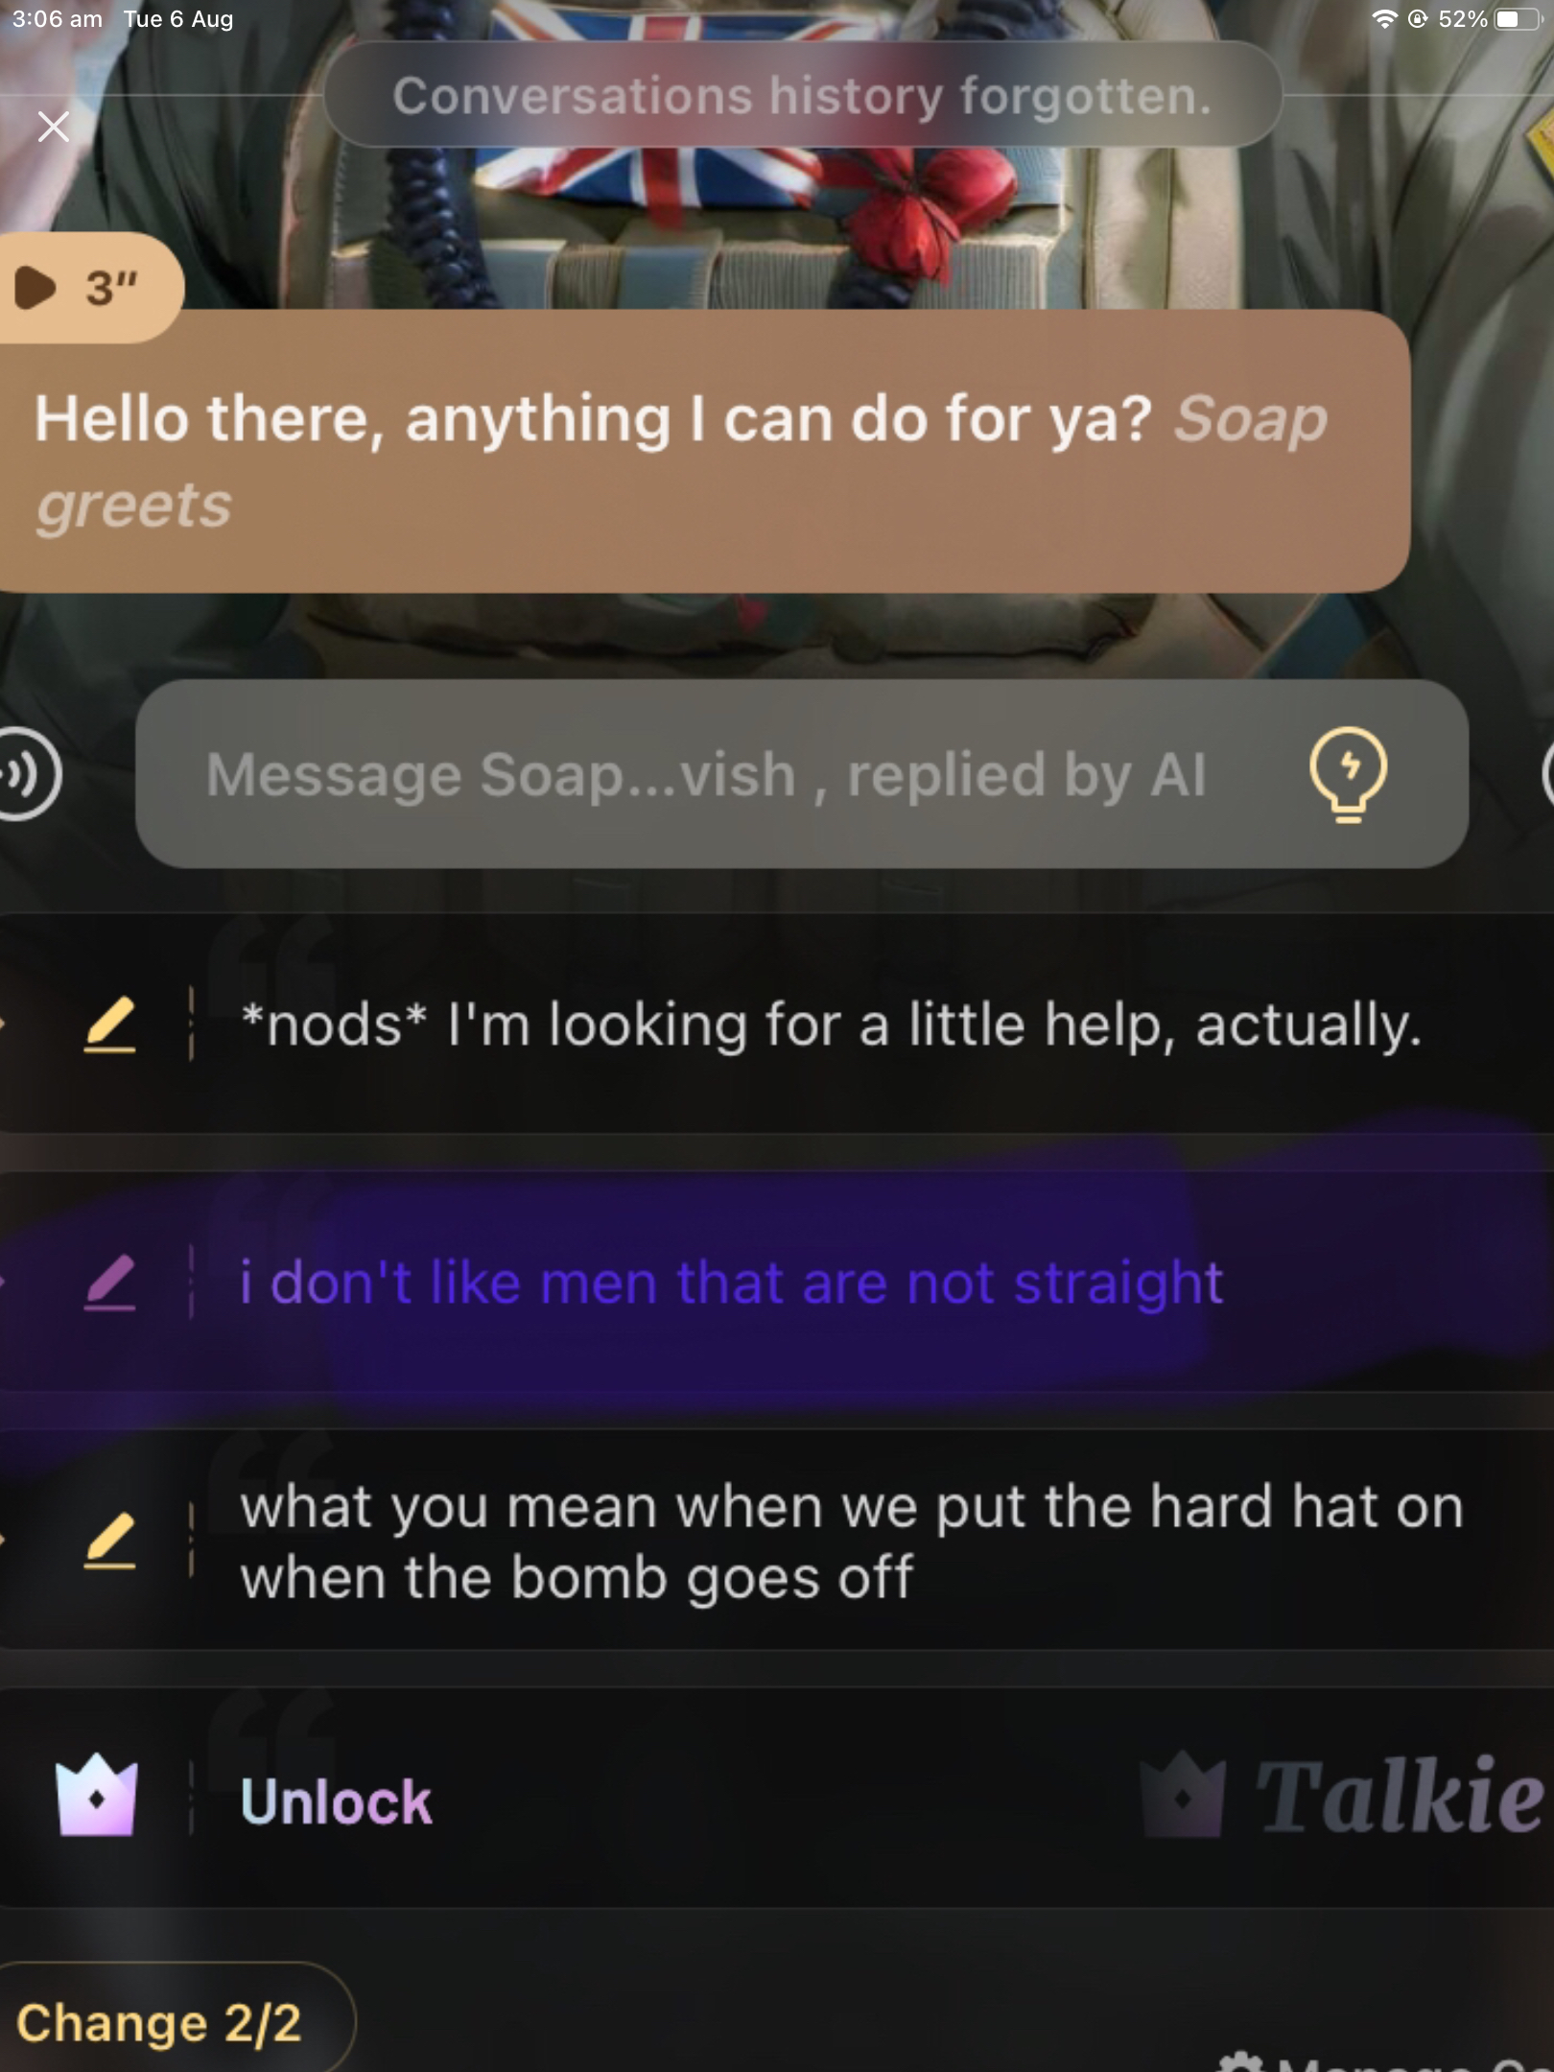Image resolution: width=1554 pixels, height=2072 pixels.
Task: Tap the battery indicator in status bar
Action: point(1517,19)
